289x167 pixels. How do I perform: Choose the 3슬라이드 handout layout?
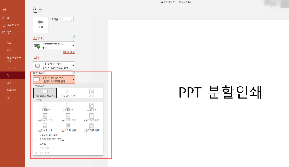pos(91,107)
